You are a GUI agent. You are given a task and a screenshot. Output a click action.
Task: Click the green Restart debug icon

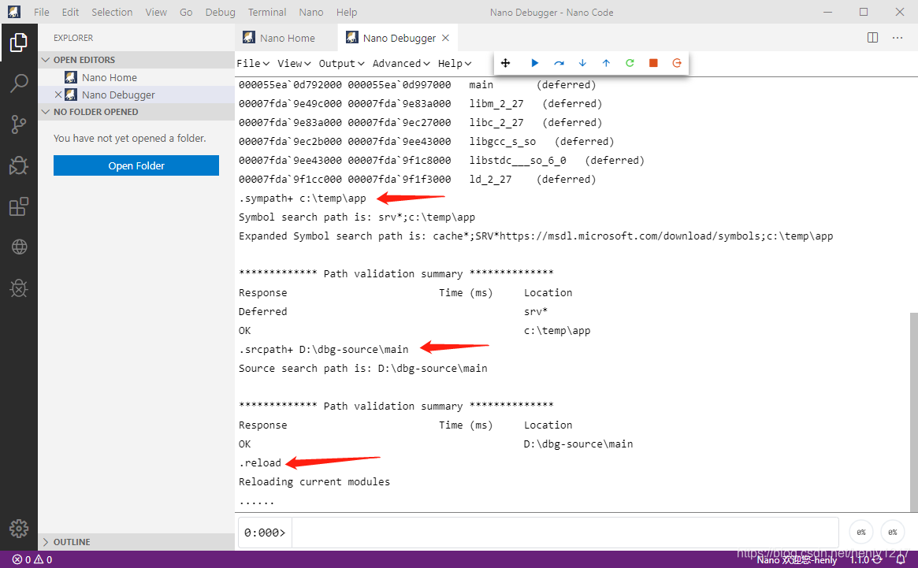coord(630,63)
